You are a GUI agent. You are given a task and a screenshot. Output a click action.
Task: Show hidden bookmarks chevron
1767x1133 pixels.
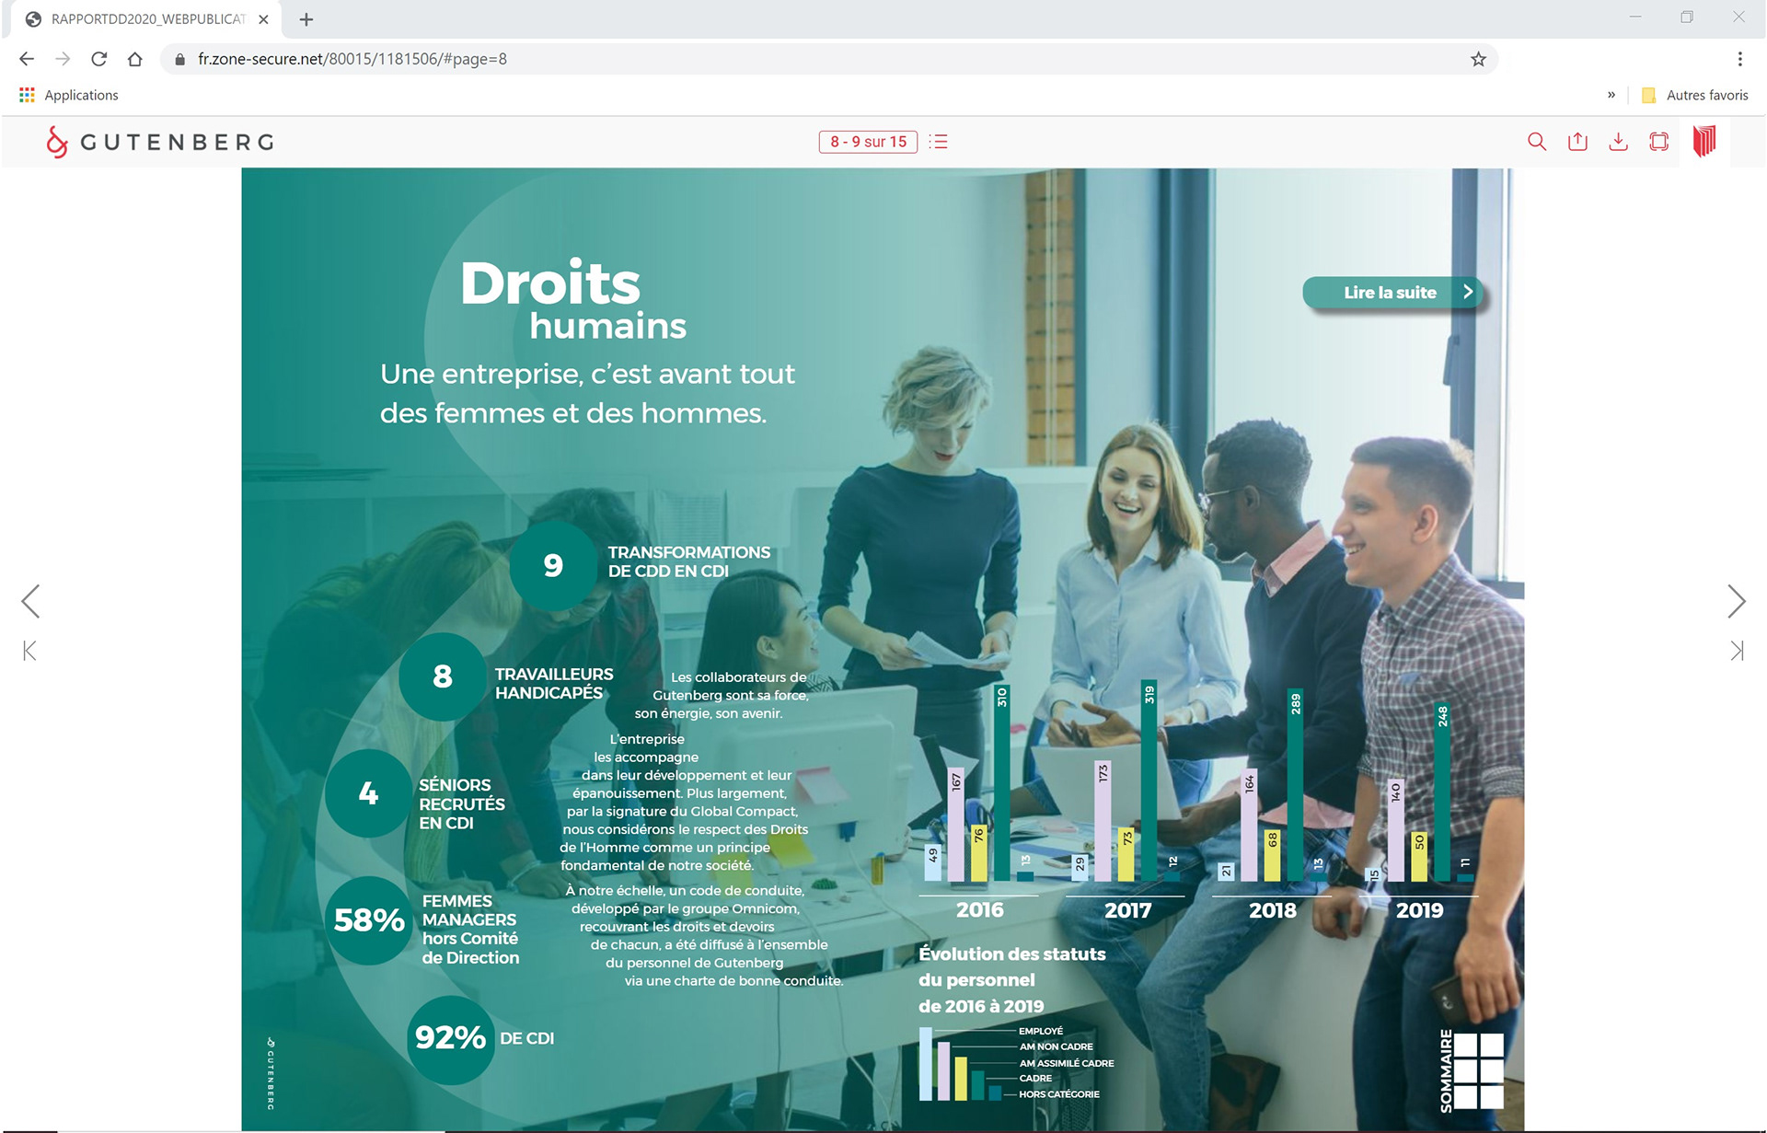click(x=1611, y=95)
